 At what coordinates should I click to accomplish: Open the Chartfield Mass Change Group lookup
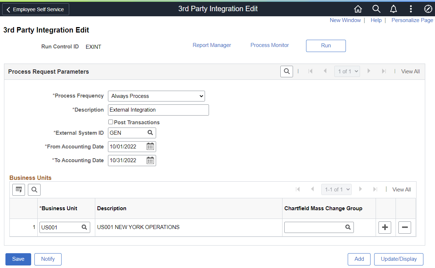348,227
